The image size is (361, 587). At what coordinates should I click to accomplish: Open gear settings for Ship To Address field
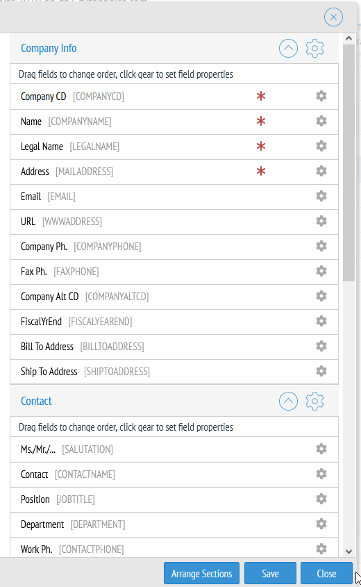click(x=321, y=371)
